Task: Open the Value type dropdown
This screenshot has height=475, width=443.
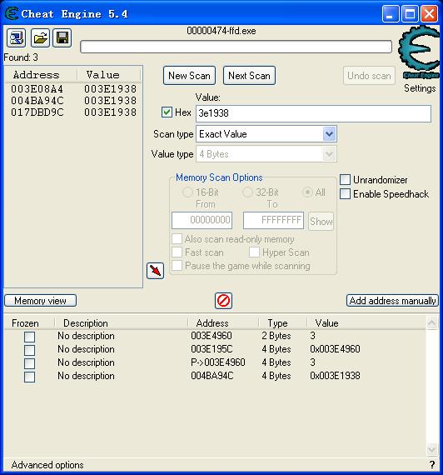Action: coord(330,154)
